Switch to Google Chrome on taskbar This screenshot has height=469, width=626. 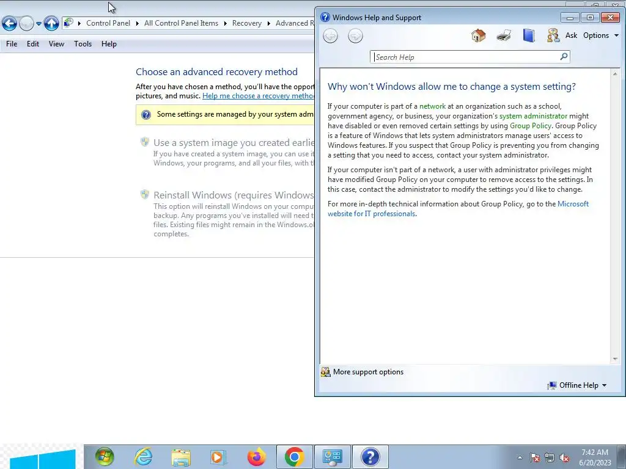(294, 457)
